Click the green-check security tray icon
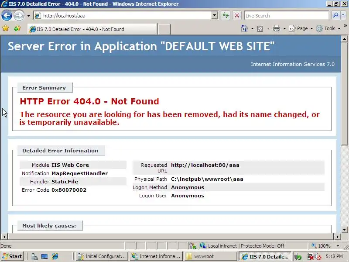Viewport: 349px width, 262px height. tap(298, 257)
